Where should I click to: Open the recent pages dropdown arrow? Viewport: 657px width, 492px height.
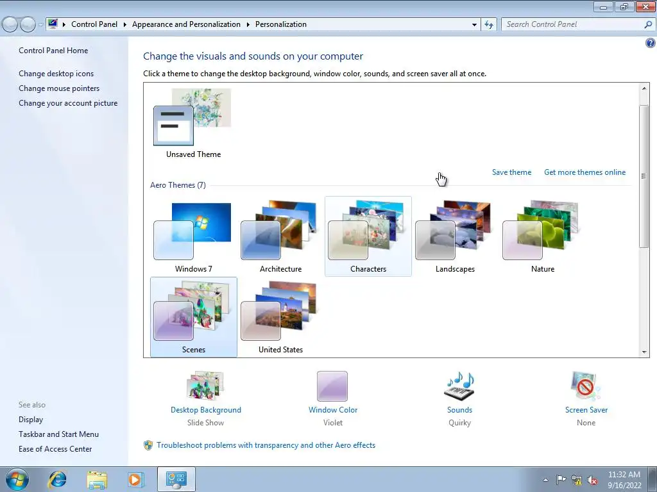coord(40,25)
